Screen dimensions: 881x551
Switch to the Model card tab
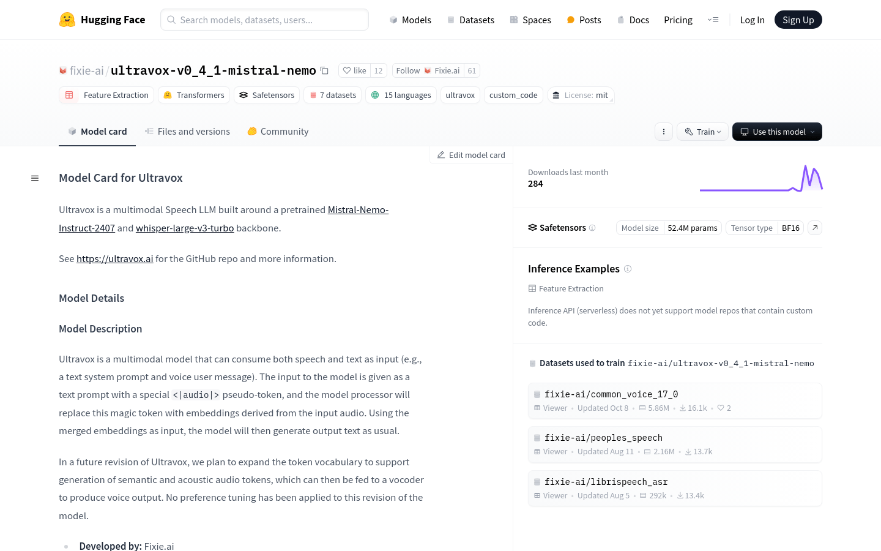point(97,131)
